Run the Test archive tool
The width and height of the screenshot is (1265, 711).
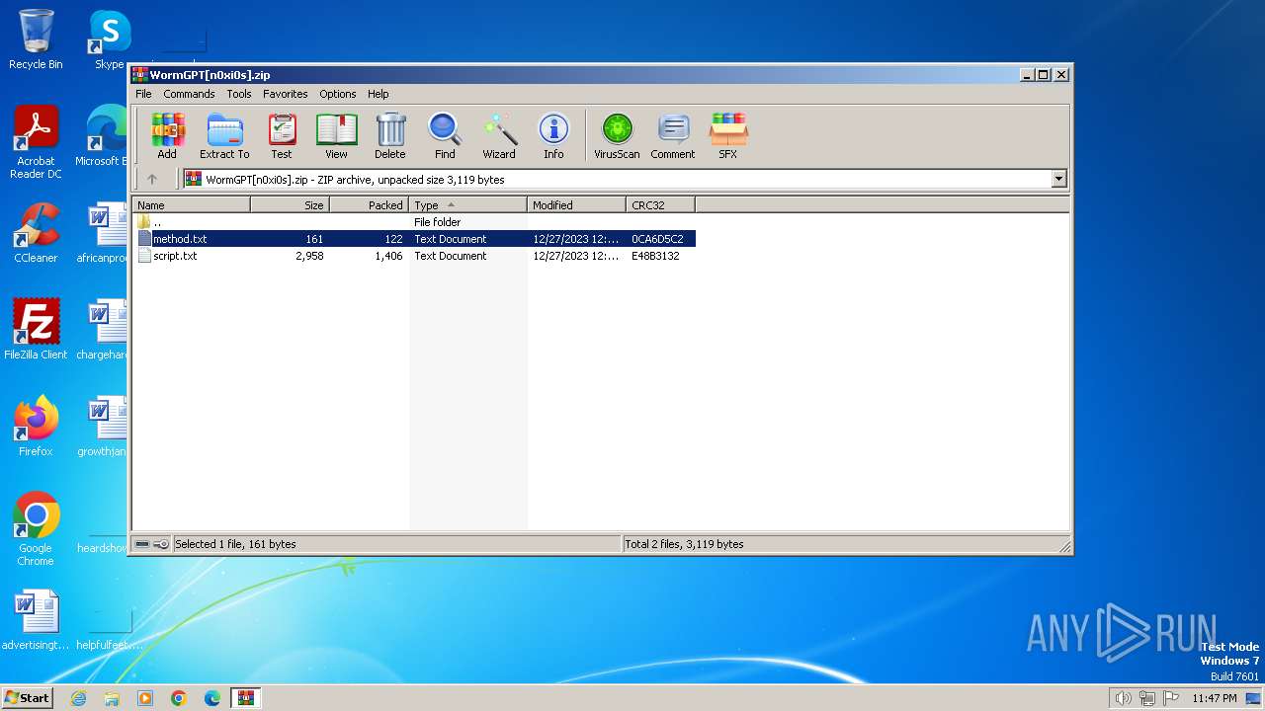[282, 135]
